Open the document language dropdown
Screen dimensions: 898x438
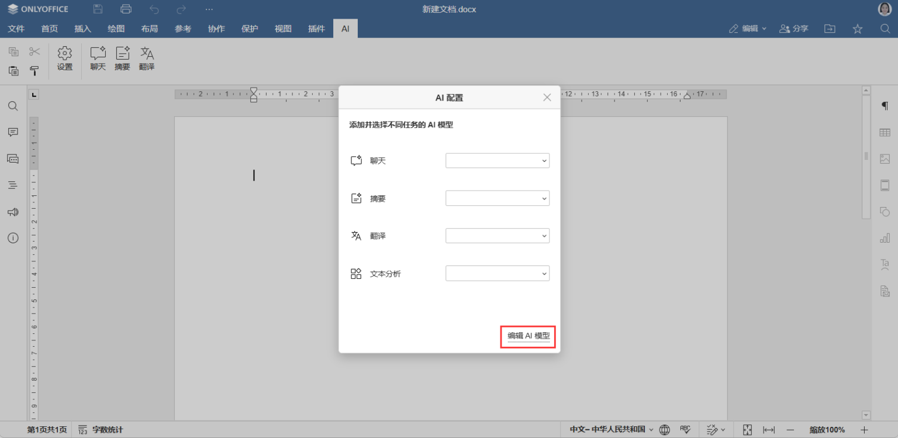[608, 429]
